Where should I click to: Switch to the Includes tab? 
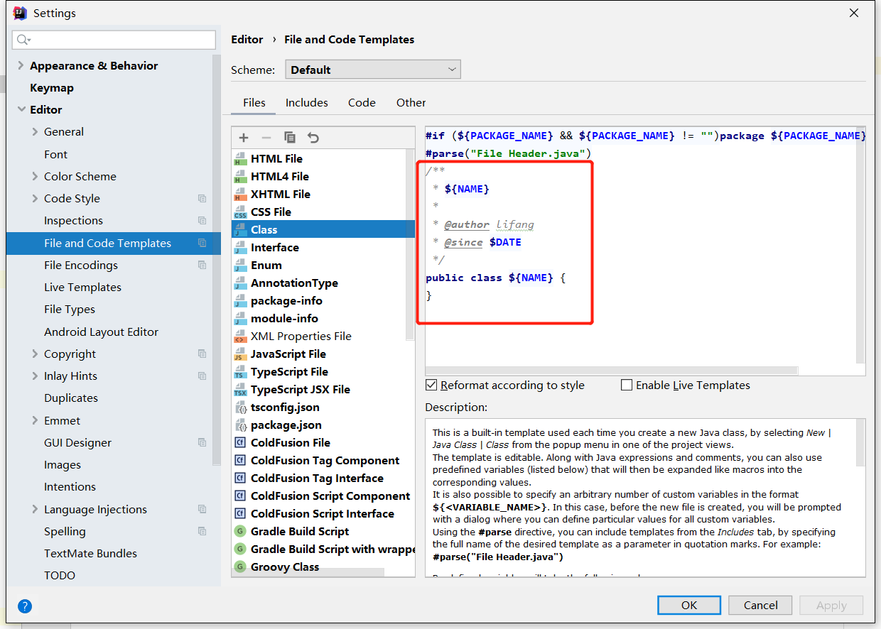coord(307,103)
